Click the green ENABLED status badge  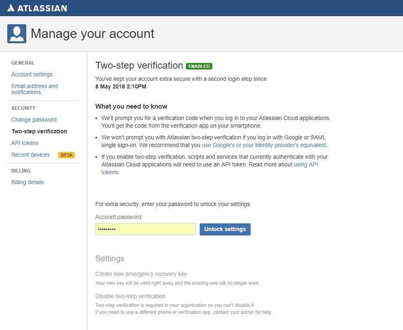point(199,66)
